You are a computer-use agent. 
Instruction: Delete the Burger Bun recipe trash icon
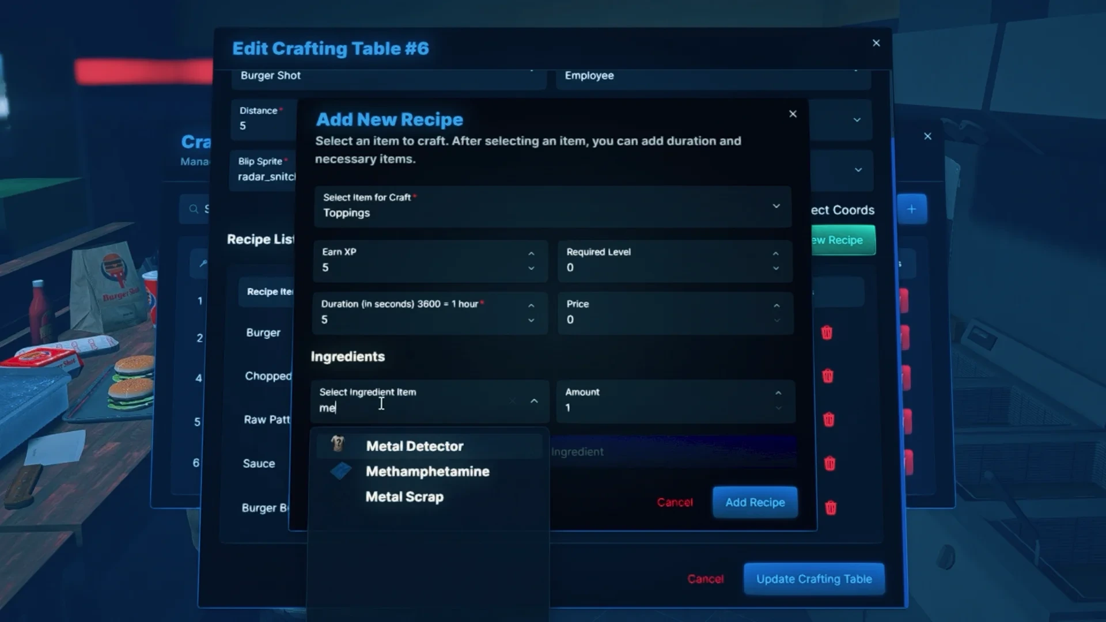pyautogui.click(x=831, y=507)
